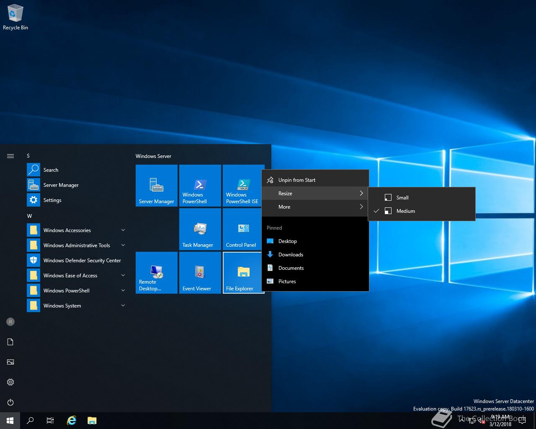
Task: Jump to letter S section header
Action: (28, 155)
